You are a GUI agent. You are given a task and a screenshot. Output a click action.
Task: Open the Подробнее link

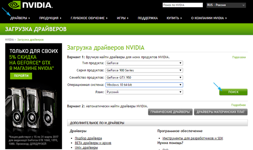[238, 105]
